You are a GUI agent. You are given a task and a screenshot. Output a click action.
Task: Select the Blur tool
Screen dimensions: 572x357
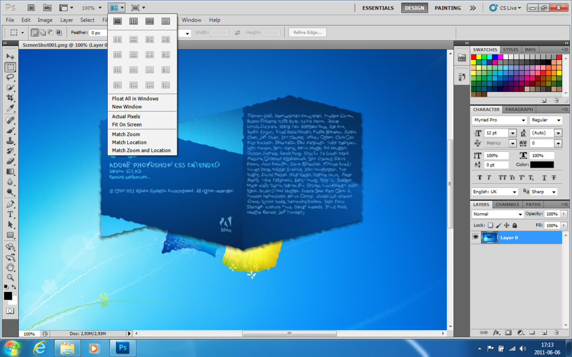[x=10, y=182]
